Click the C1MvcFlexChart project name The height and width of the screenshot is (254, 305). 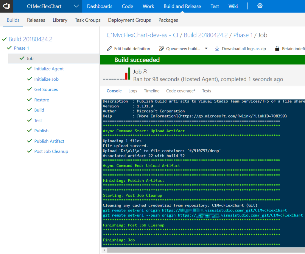point(44,6)
